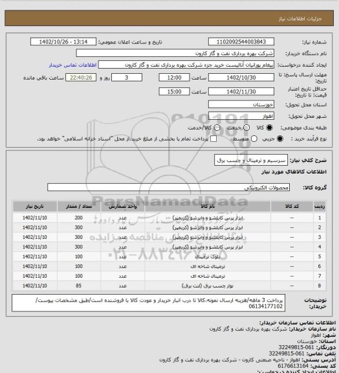Click the fax number 32249815-061 beside دورنگار

click(296, 347)
